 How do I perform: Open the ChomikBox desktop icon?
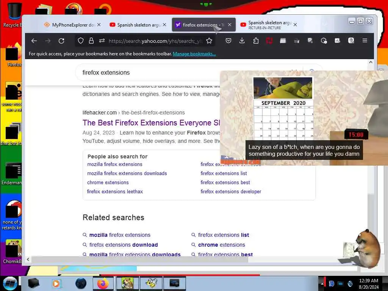(13, 252)
